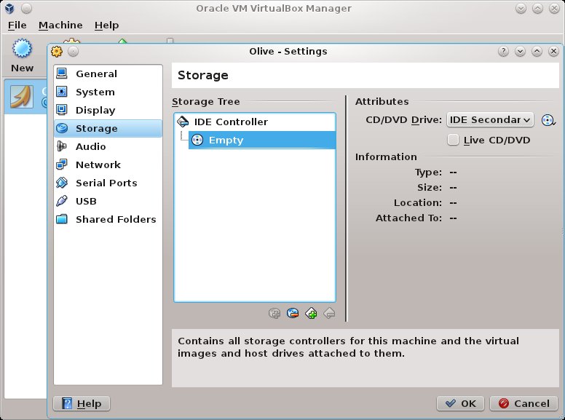Click the Storage disk icon

(x=62, y=128)
